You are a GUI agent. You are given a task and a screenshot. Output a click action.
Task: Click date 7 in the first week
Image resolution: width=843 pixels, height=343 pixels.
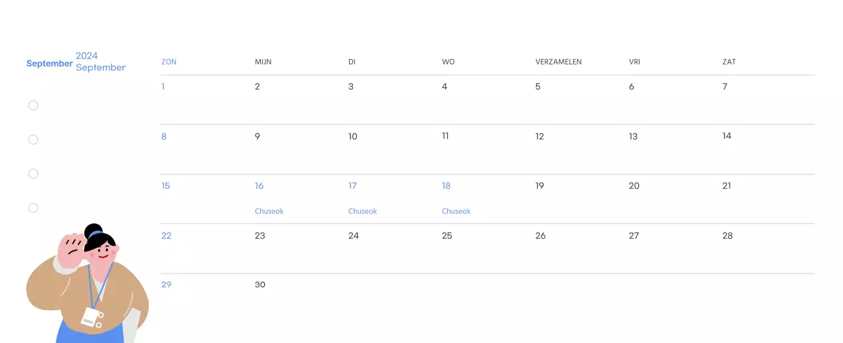[725, 87]
